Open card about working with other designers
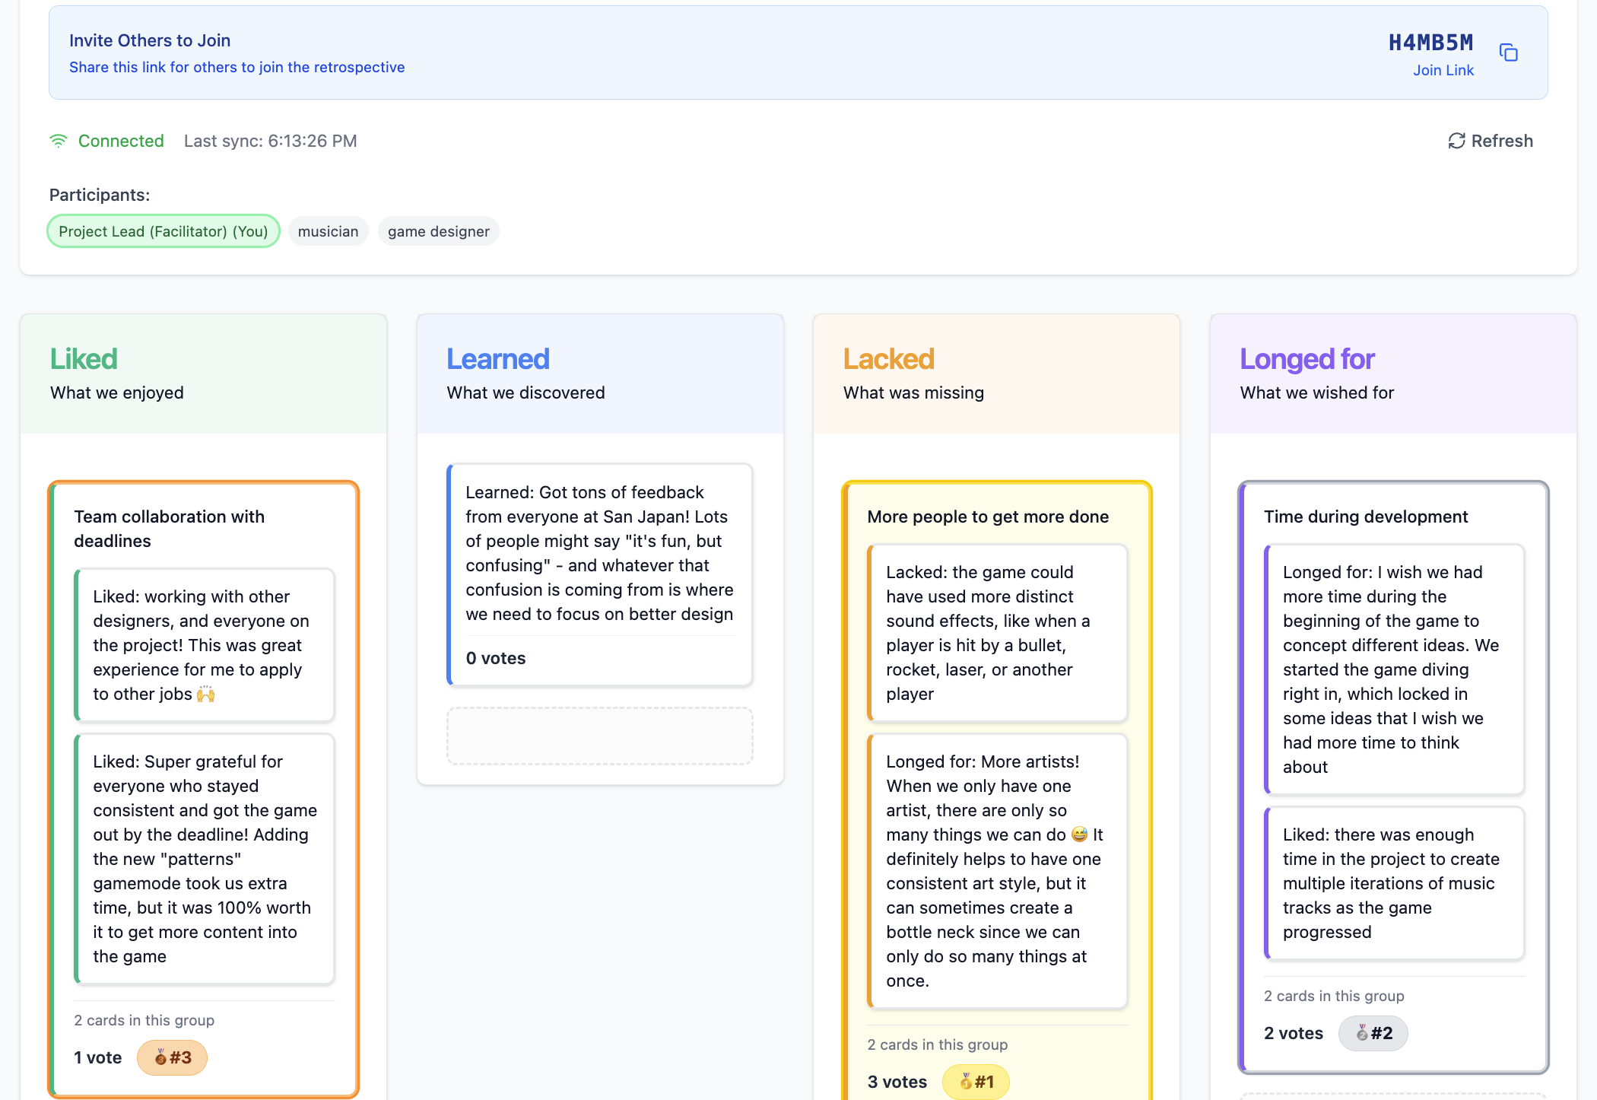 click(x=204, y=645)
